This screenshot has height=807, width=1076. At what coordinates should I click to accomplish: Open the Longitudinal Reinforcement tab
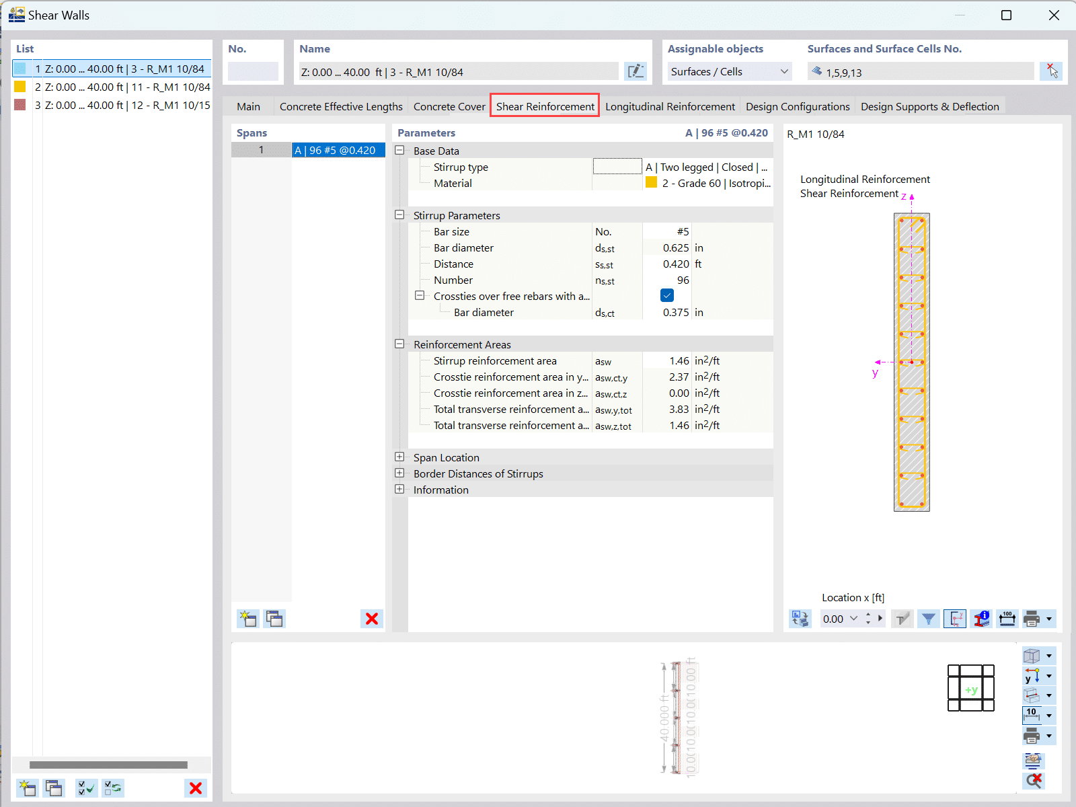[670, 106]
